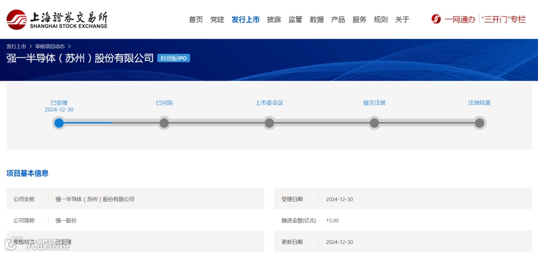Click the 上市委会议 stage label
The width and height of the screenshot is (538, 254).
tap(269, 103)
